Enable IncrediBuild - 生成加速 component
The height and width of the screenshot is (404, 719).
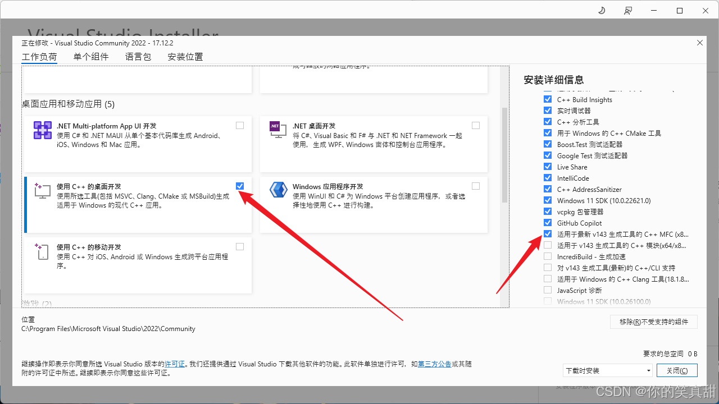point(548,256)
